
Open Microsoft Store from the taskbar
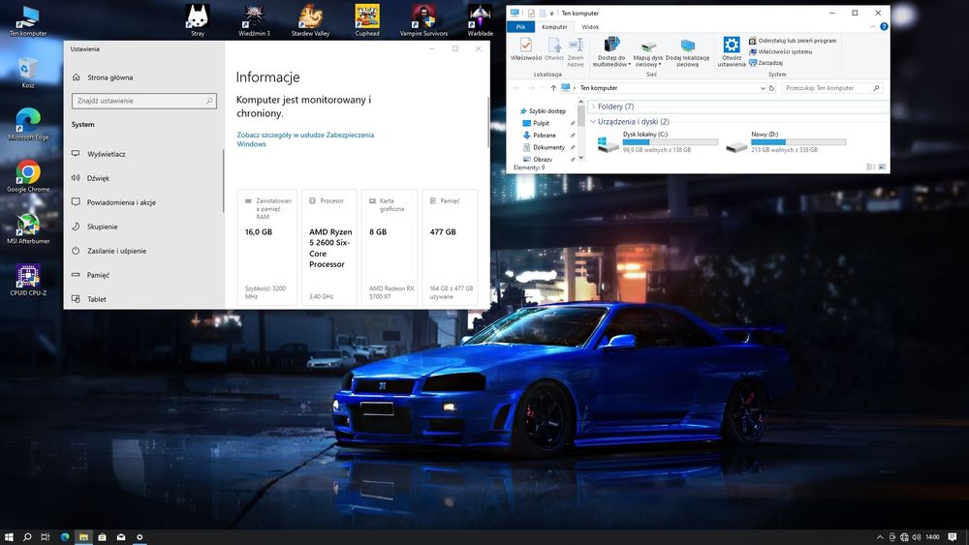[102, 537]
